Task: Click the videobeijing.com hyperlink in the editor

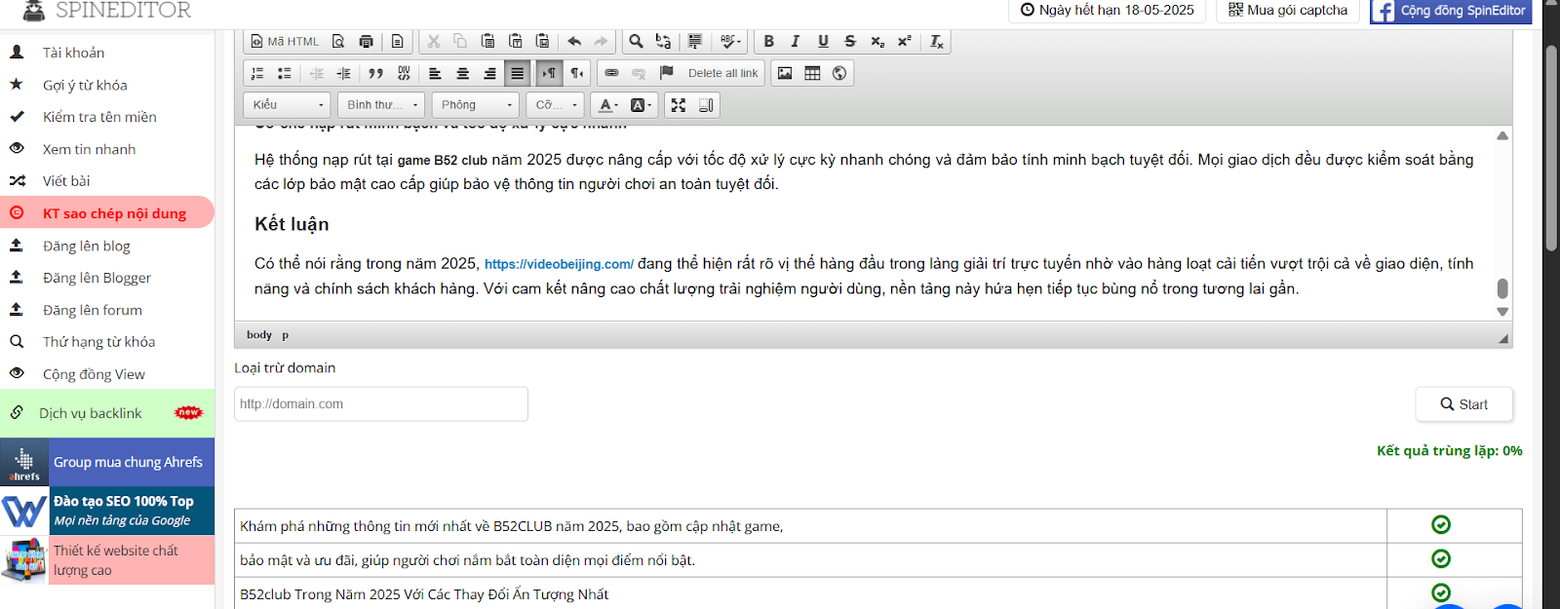Action: (x=559, y=264)
